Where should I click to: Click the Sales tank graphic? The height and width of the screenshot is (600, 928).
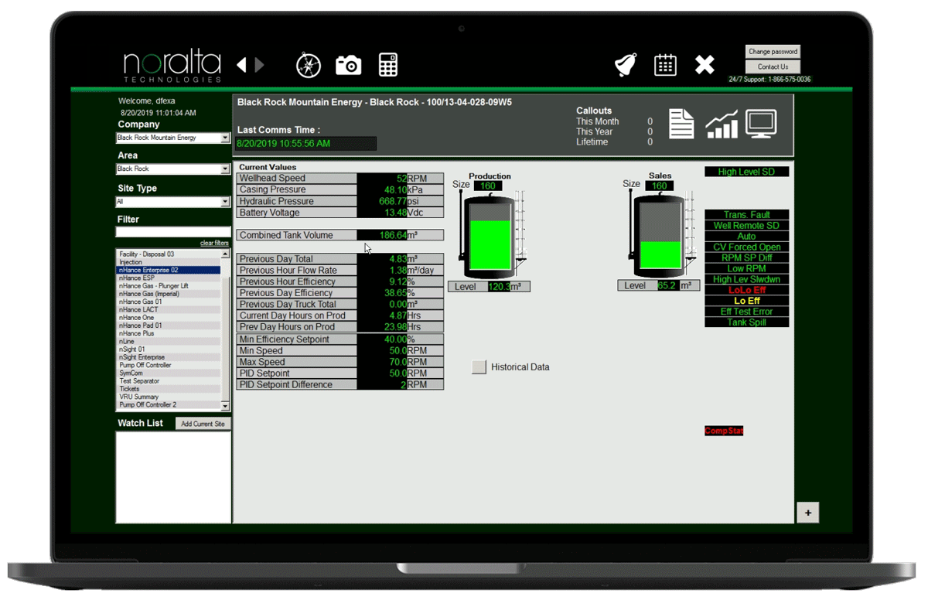[x=659, y=235]
